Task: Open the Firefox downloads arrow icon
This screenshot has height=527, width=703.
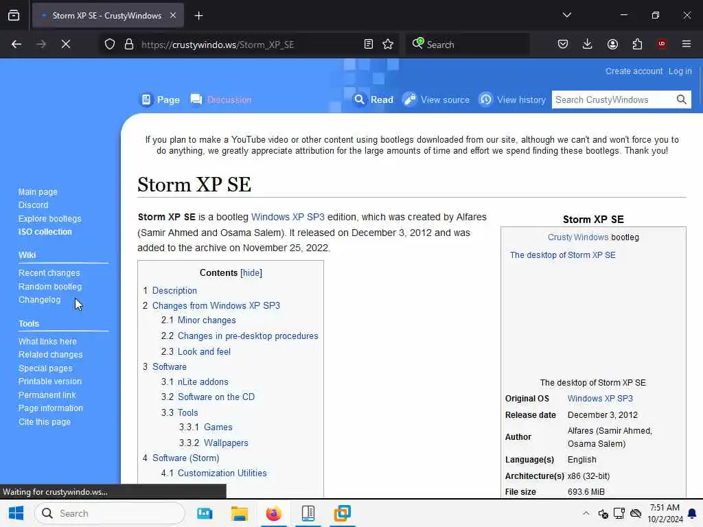Action: [x=588, y=44]
